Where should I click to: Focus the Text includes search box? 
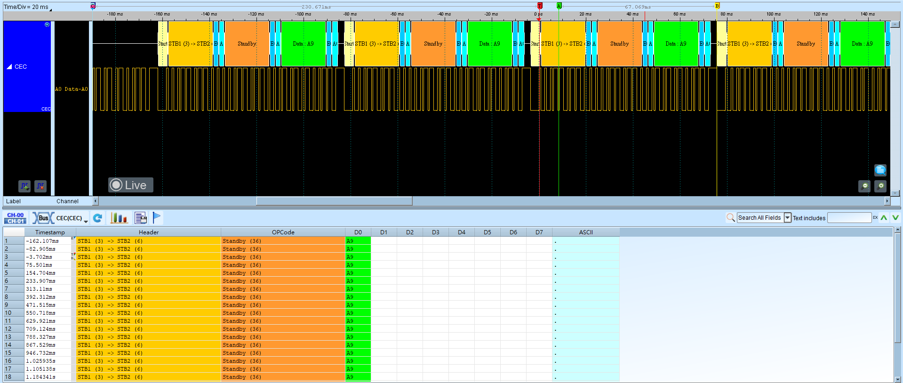(x=849, y=217)
